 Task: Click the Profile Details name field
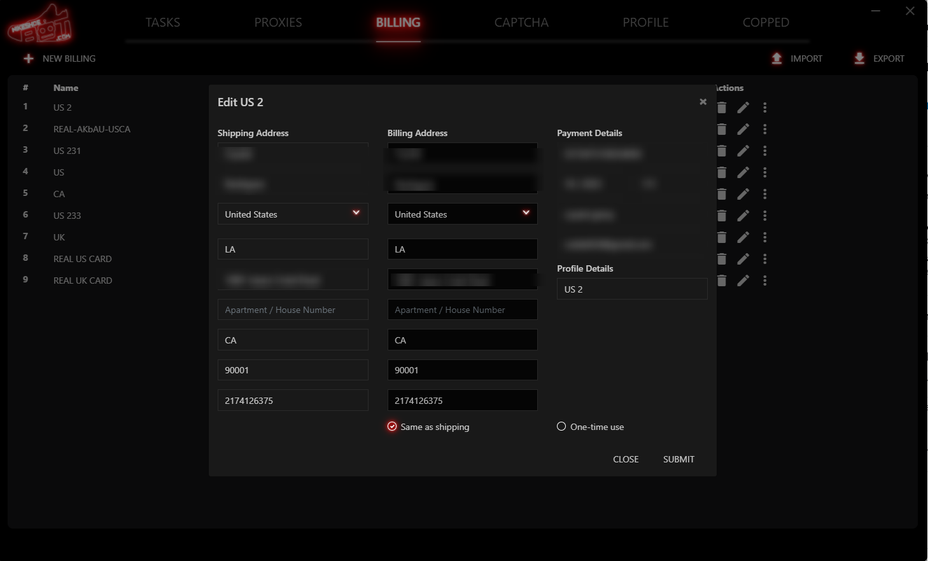[x=631, y=289]
